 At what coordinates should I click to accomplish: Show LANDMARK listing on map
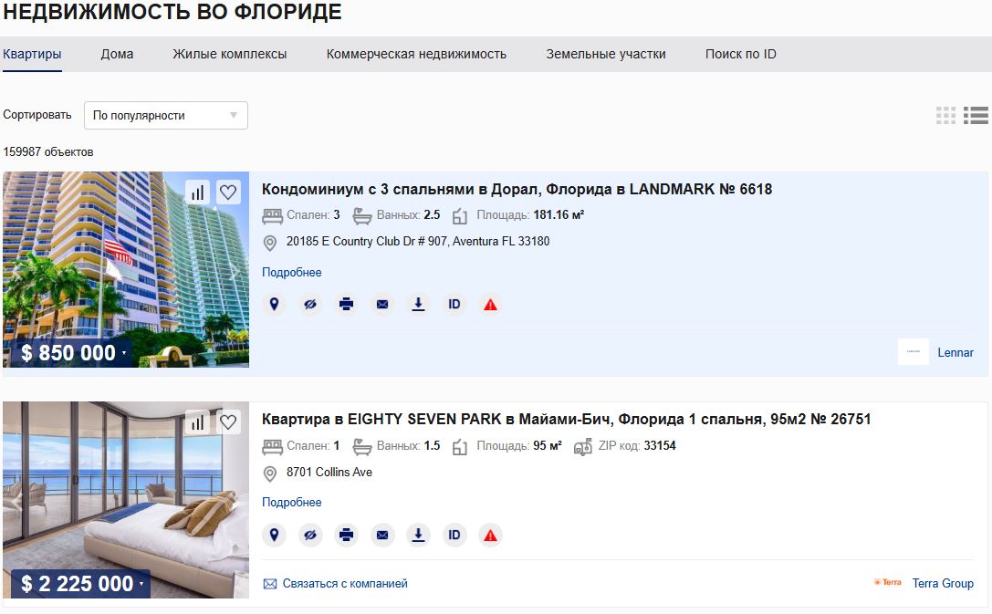point(274,305)
